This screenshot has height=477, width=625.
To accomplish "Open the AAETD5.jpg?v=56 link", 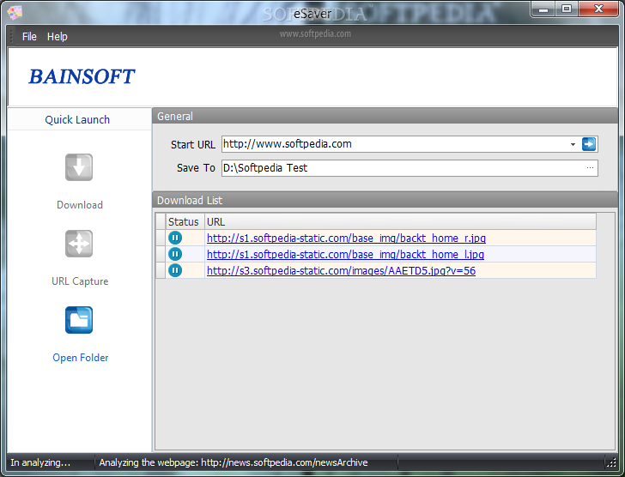I will 341,271.
